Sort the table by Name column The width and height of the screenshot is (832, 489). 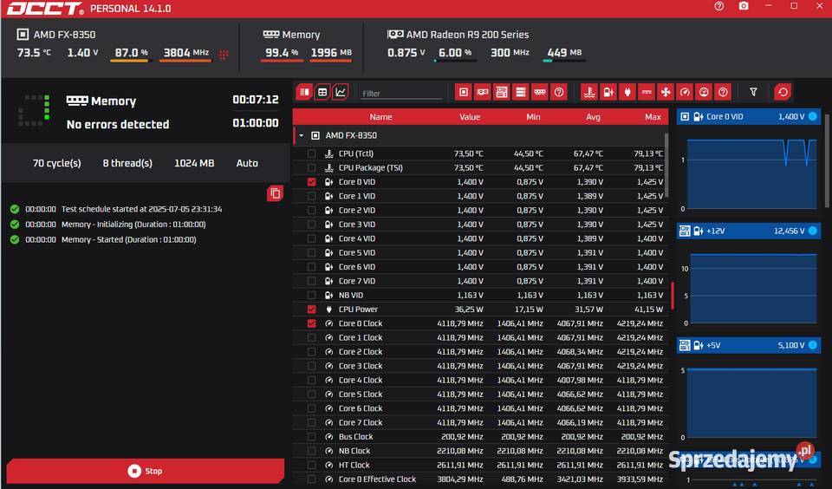tap(381, 117)
